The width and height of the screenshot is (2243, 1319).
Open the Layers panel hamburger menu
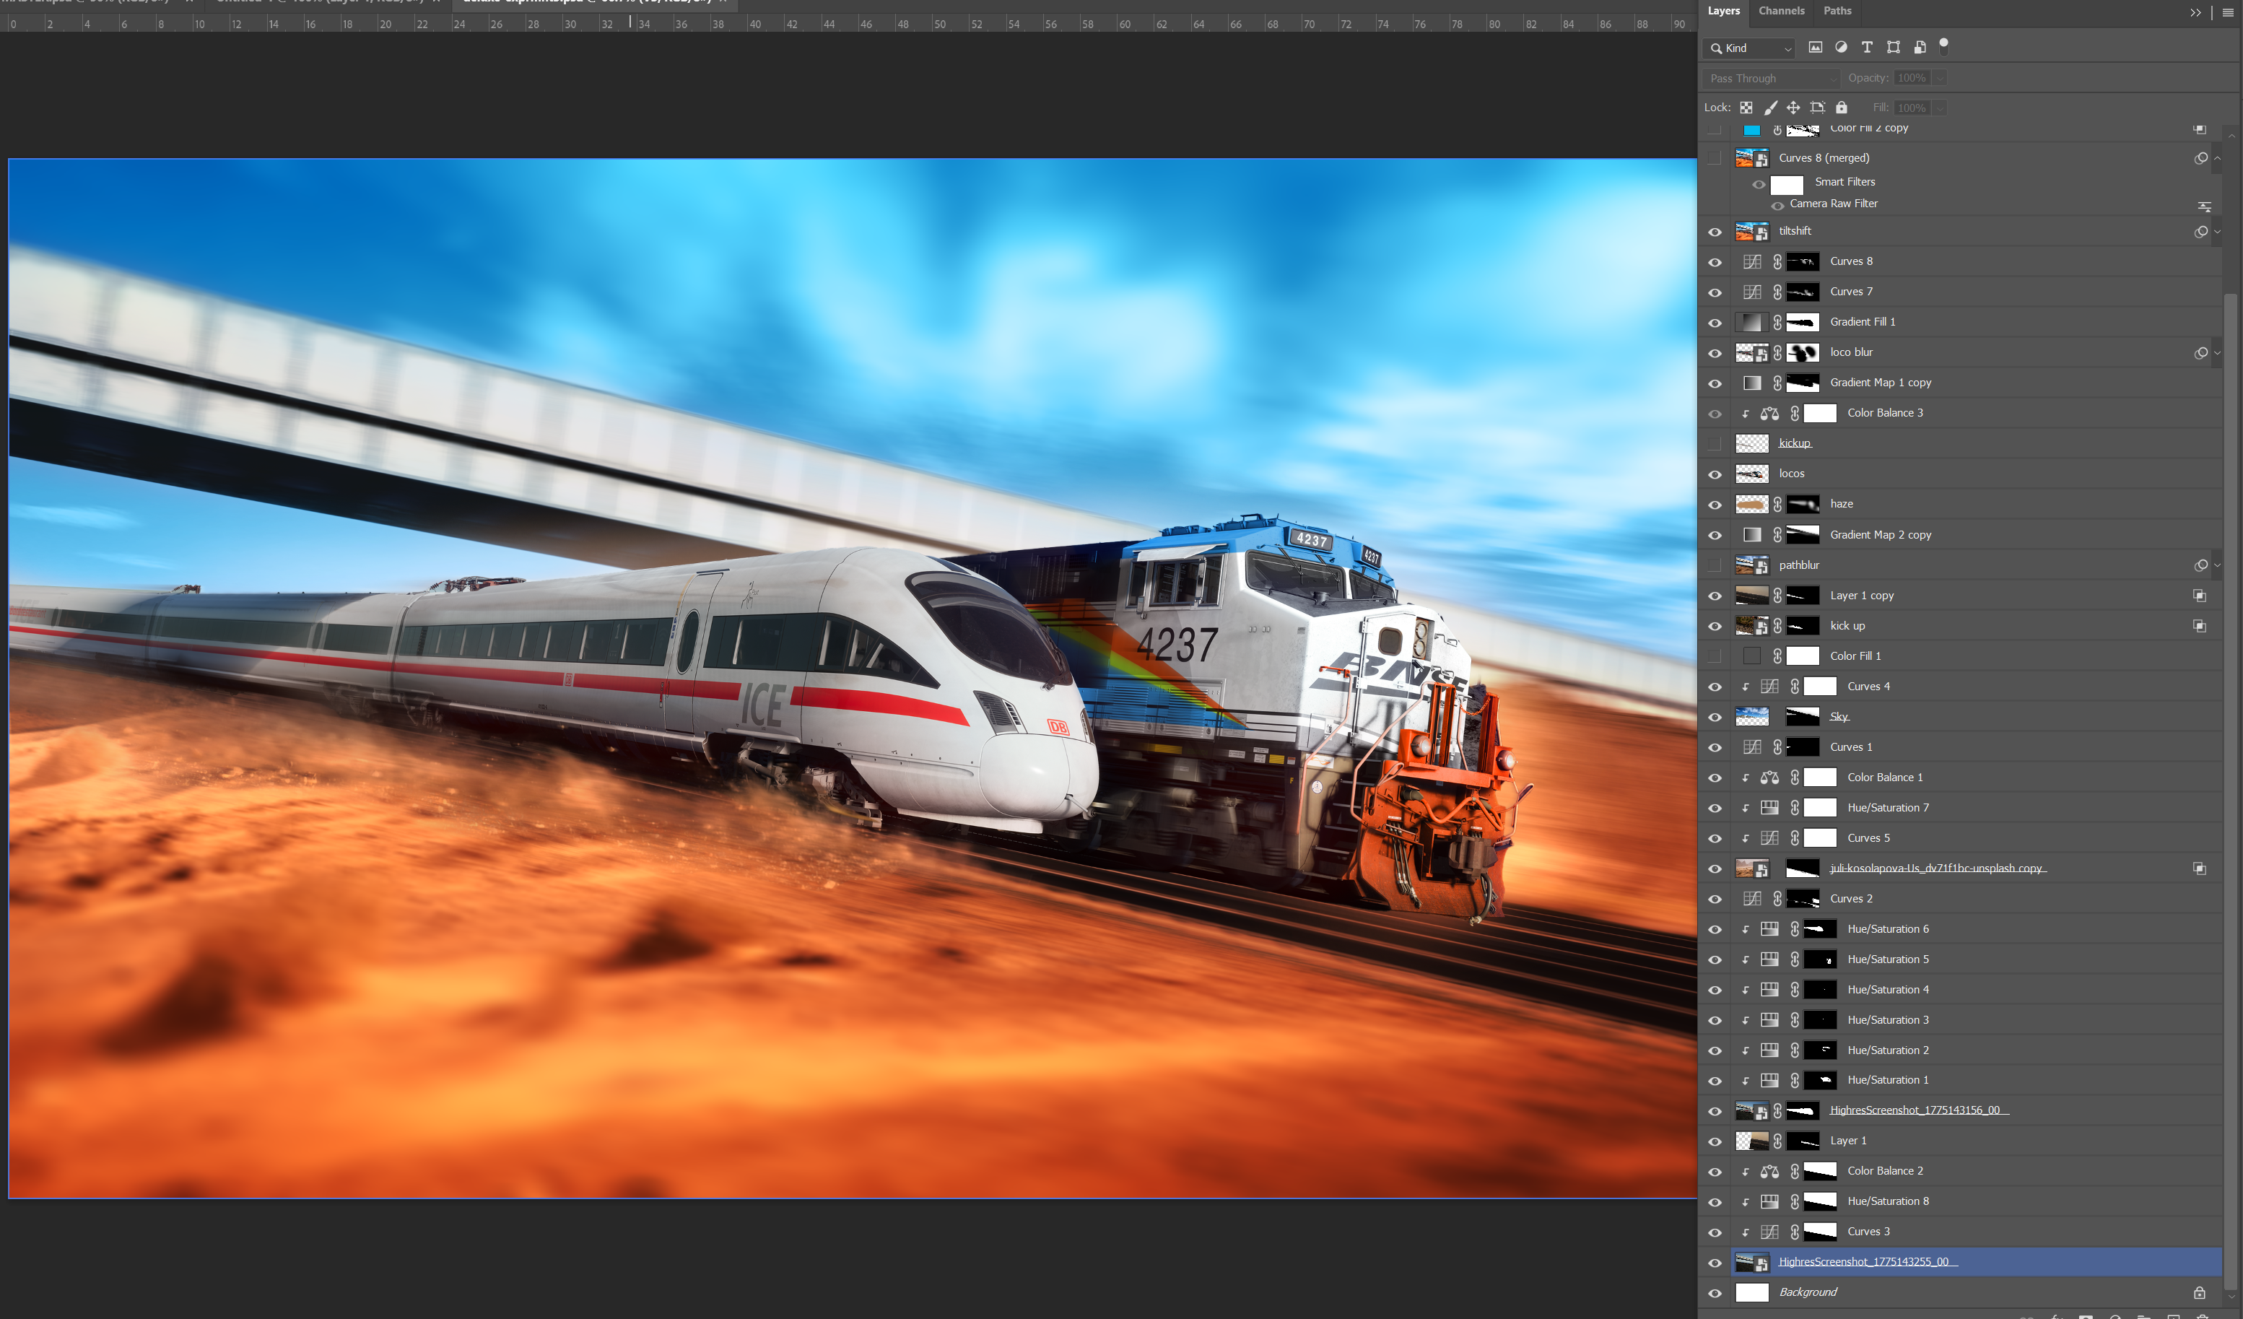click(2228, 12)
